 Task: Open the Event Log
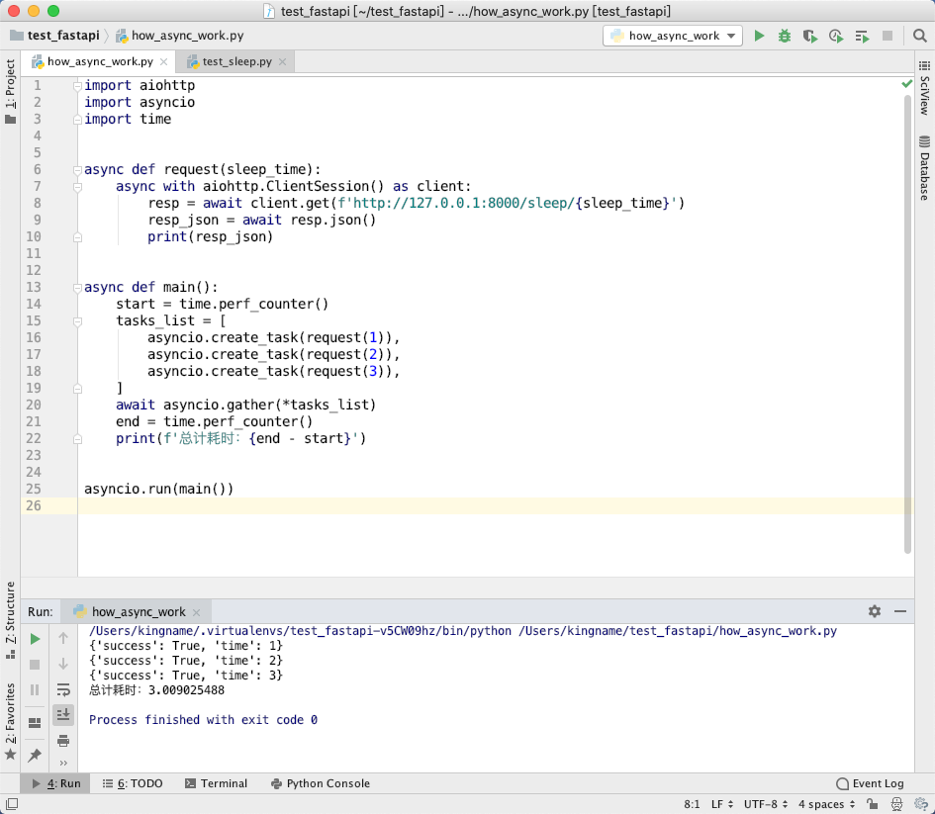(870, 783)
